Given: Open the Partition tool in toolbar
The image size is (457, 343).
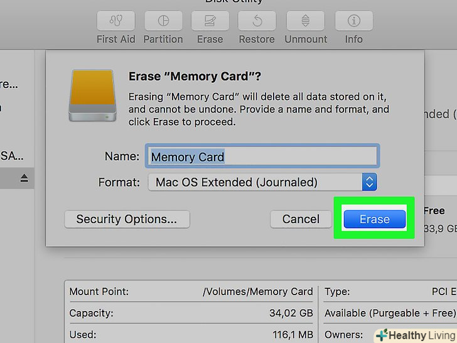Looking at the screenshot, I should coord(163,21).
